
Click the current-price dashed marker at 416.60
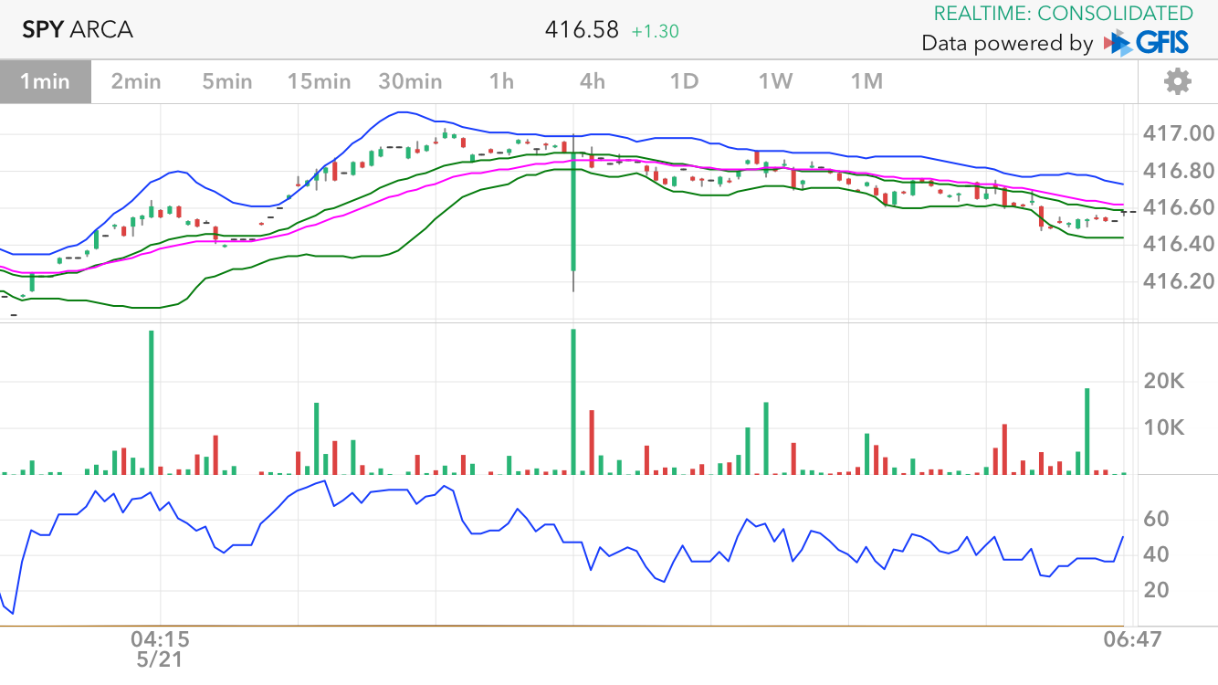pos(1129,212)
